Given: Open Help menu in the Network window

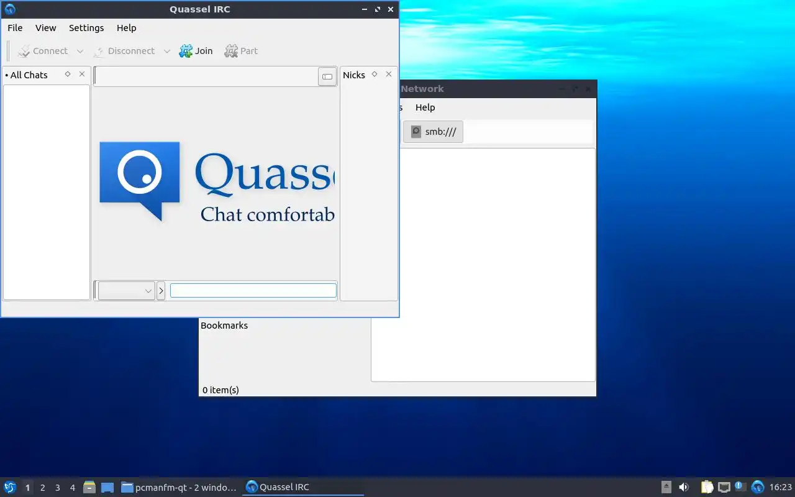Looking at the screenshot, I should point(425,107).
